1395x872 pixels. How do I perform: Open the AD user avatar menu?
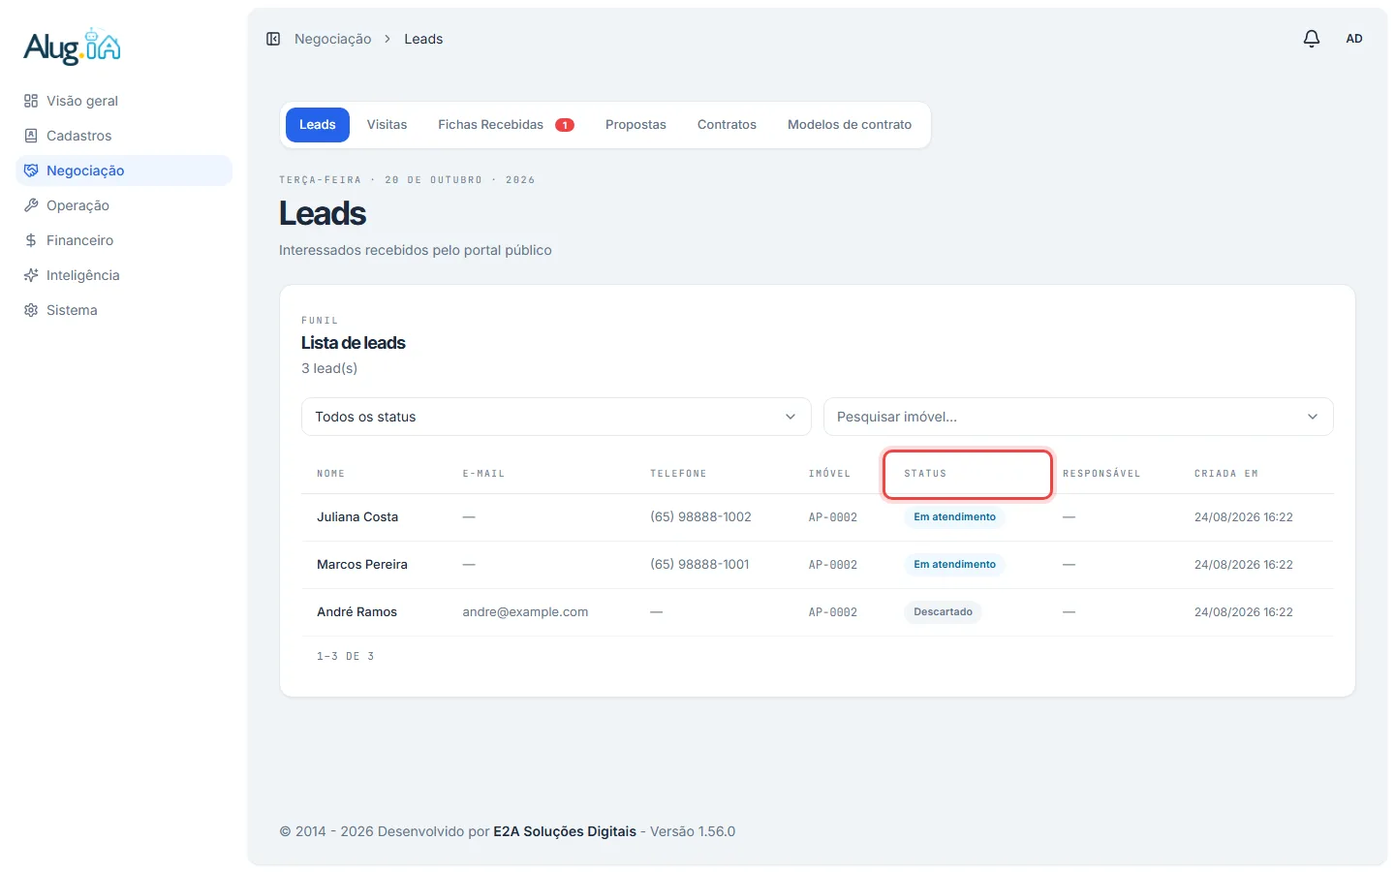(1354, 39)
